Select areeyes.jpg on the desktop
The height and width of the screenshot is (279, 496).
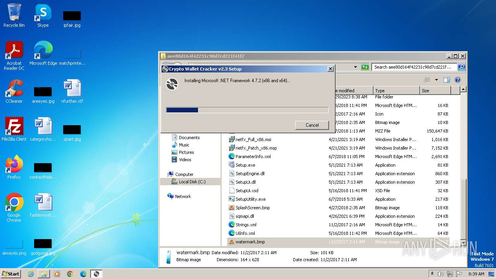43,95
